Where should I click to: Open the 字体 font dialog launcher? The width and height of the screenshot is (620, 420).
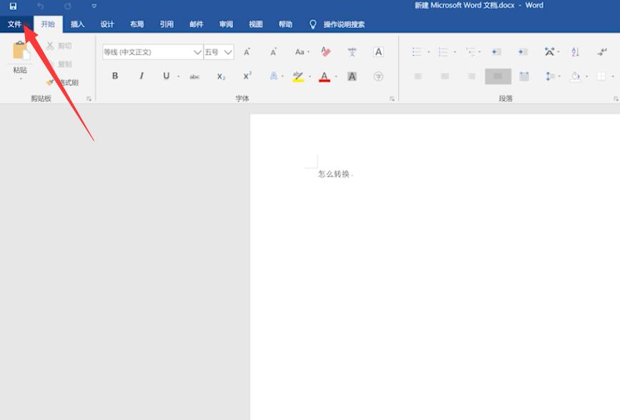[392, 99]
